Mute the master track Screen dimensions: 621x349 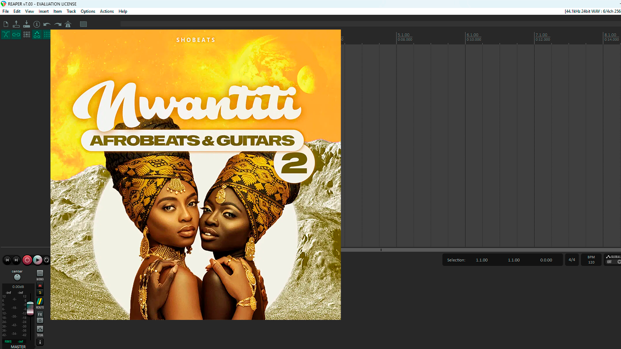40,286
